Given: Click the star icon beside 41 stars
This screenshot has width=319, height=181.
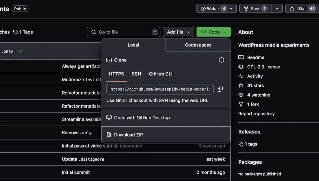Looking at the screenshot, I should [x=241, y=85].
